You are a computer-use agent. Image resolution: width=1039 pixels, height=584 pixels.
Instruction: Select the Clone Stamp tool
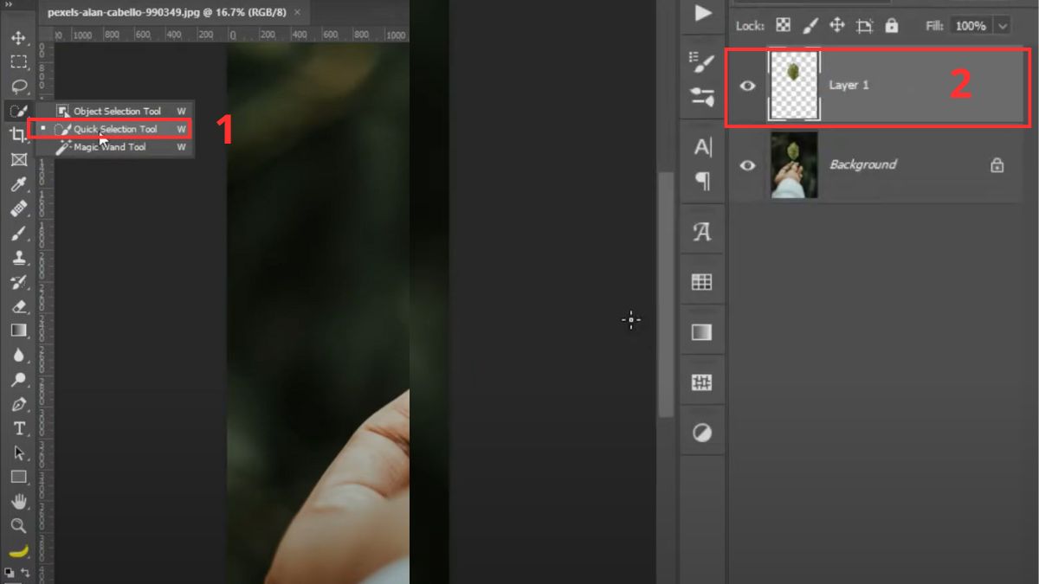pos(18,258)
